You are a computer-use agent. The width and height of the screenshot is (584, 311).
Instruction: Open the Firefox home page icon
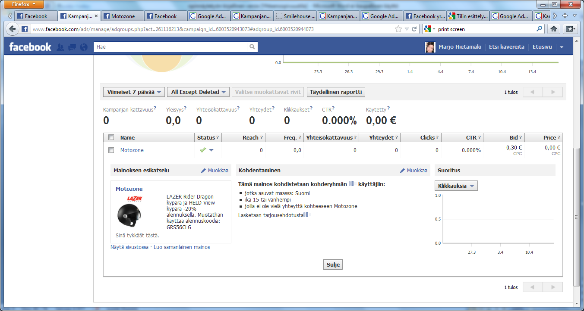pyautogui.click(x=553, y=29)
